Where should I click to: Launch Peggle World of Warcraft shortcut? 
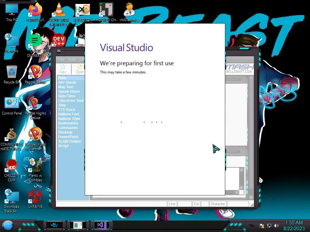(x=35, y=139)
